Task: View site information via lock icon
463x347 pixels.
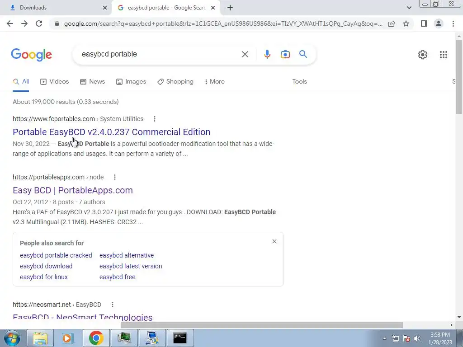Action: pos(57,23)
